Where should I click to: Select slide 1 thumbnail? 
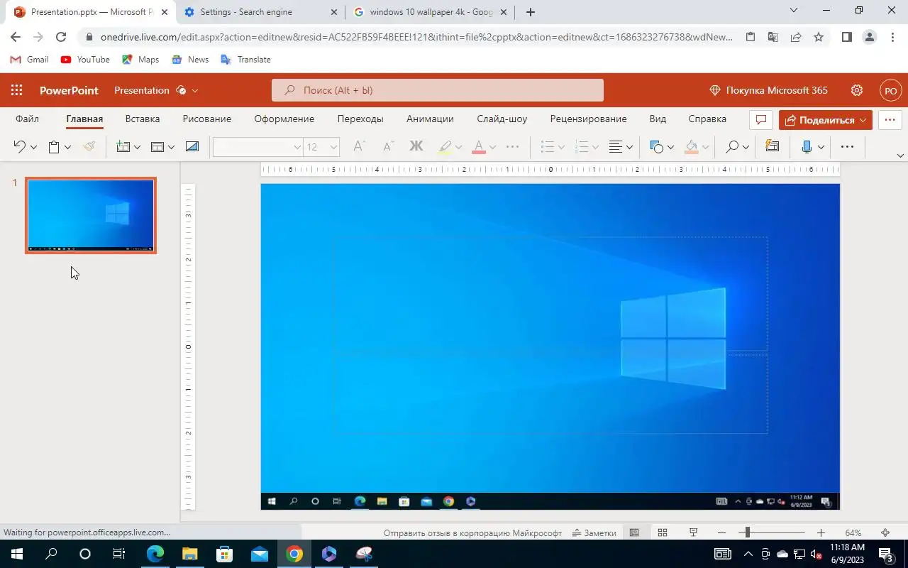[91, 215]
